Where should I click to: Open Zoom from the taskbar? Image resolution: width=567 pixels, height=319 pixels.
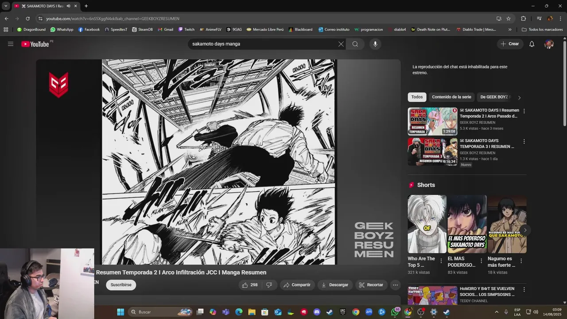click(x=369, y=312)
